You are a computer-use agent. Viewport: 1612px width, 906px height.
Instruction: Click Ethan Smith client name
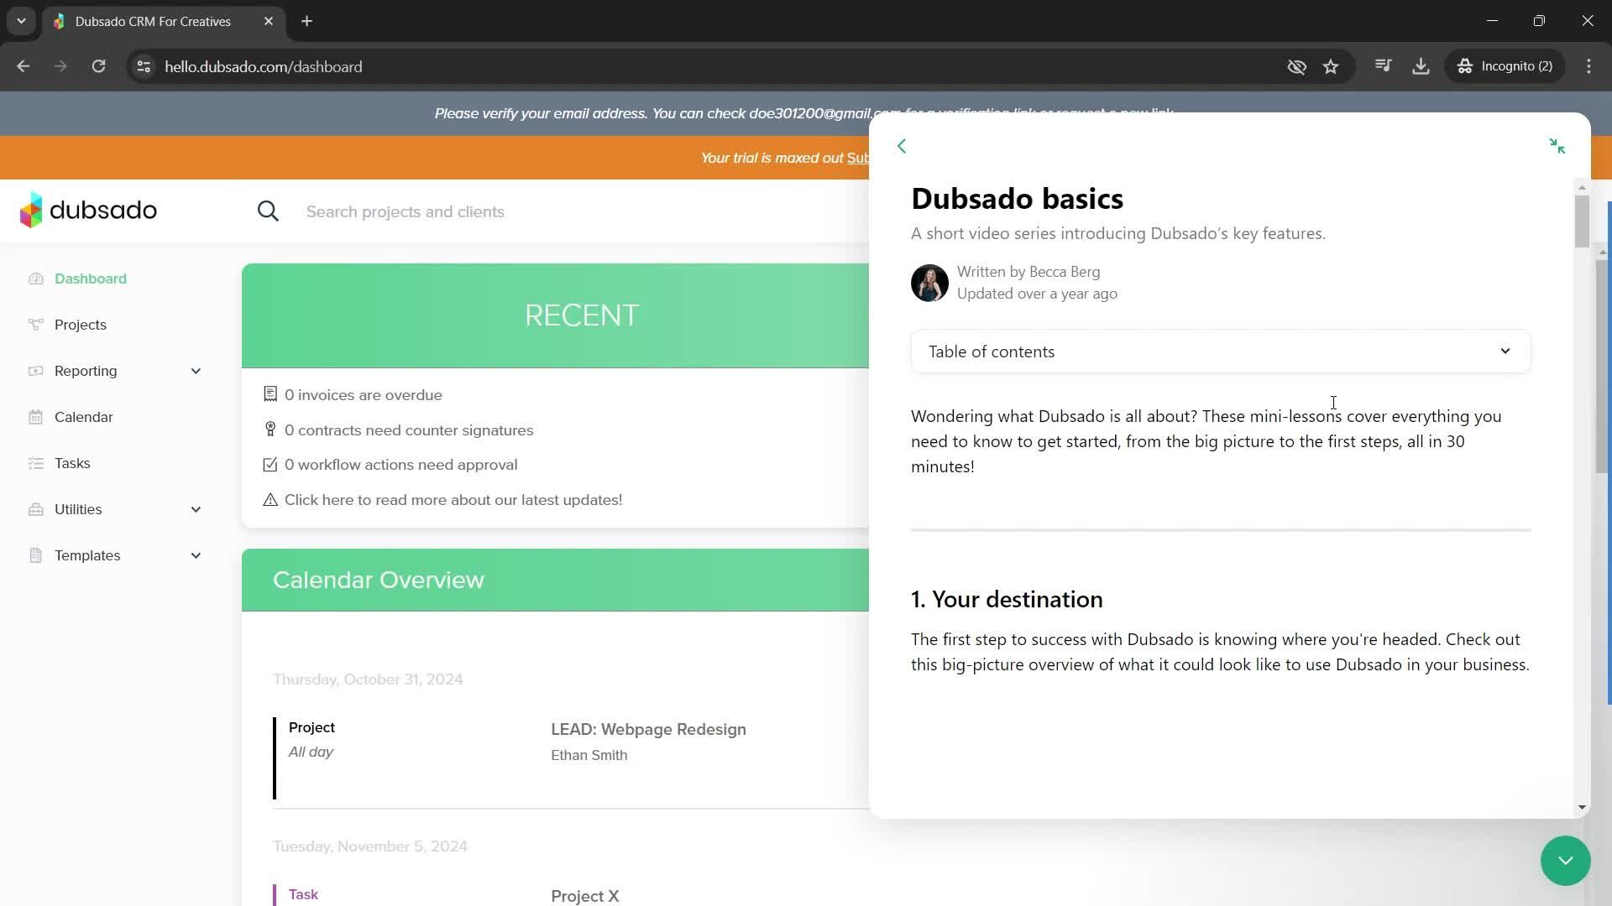(x=589, y=755)
